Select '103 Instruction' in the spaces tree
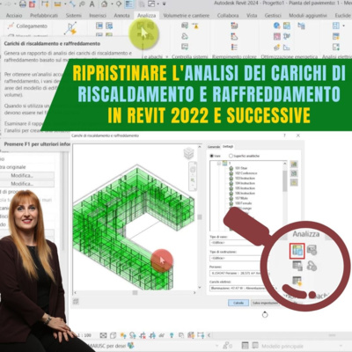 (245, 178)
